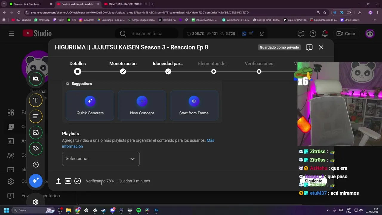Image resolution: width=382 pixels, height=215 pixels.
Task: Open the Windows Start menu
Action: [6, 210]
